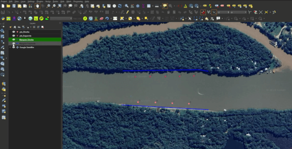Click the Zoom Full extent icon

[x=59, y=6]
